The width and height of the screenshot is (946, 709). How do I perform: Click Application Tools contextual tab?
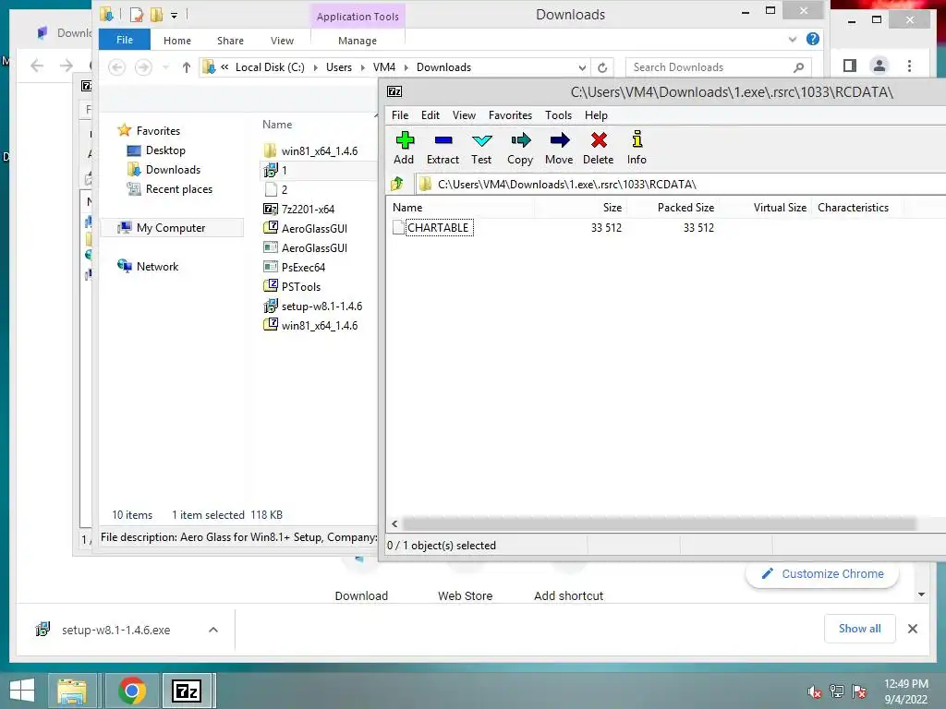(358, 17)
